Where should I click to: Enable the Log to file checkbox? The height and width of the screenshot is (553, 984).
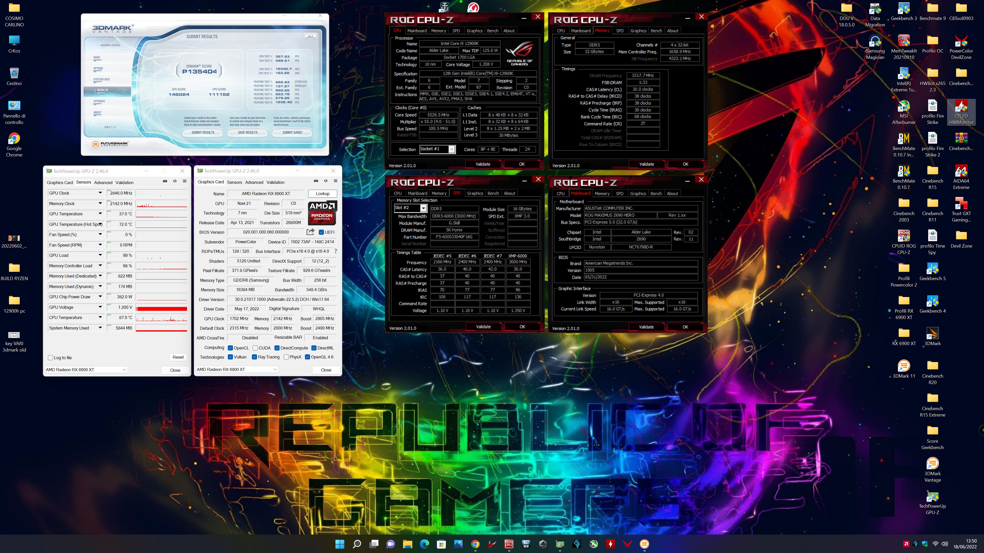[x=50, y=358]
